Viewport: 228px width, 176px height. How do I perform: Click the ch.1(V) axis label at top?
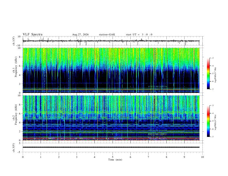[x=14, y=41]
